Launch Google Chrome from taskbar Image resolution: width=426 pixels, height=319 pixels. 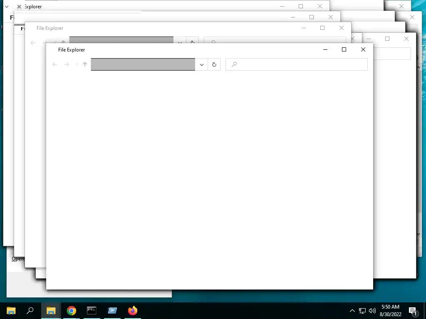click(x=72, y=311)
